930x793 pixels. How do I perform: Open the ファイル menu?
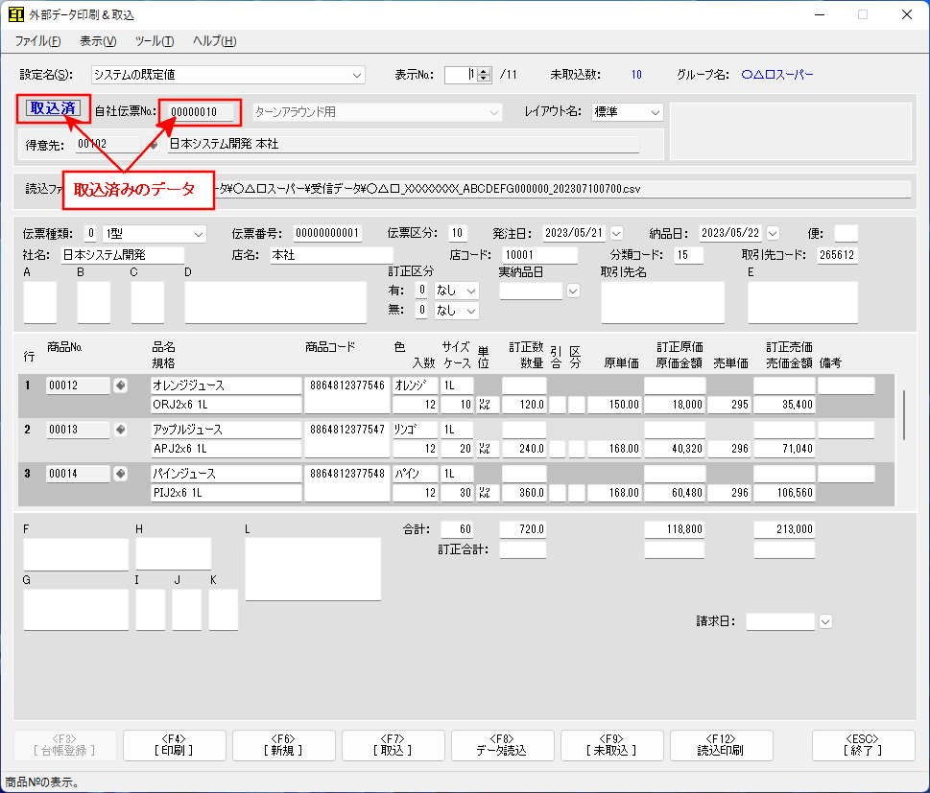(37, 41)
